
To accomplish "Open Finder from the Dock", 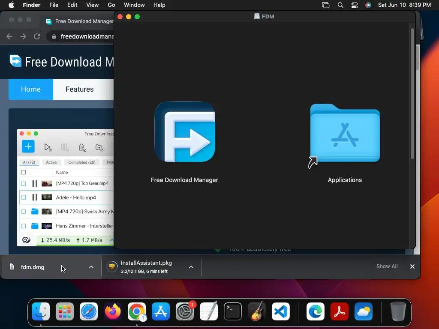I will point(41,311).
